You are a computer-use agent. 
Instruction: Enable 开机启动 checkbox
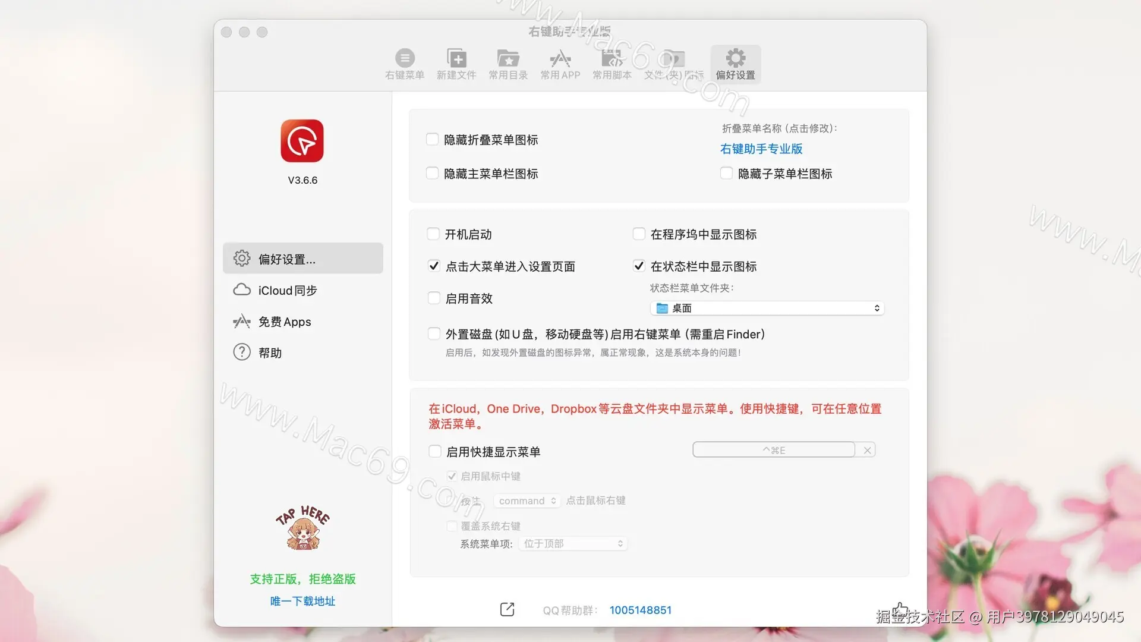coord(433,234)
